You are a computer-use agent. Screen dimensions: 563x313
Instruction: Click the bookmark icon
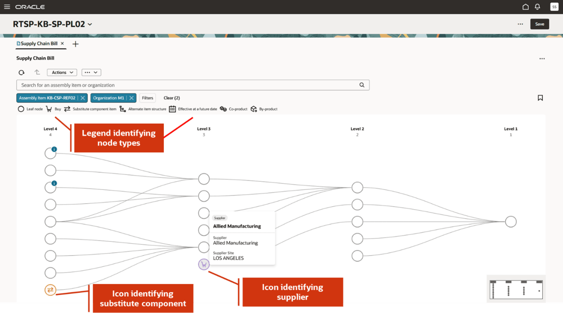pos(540,98)
